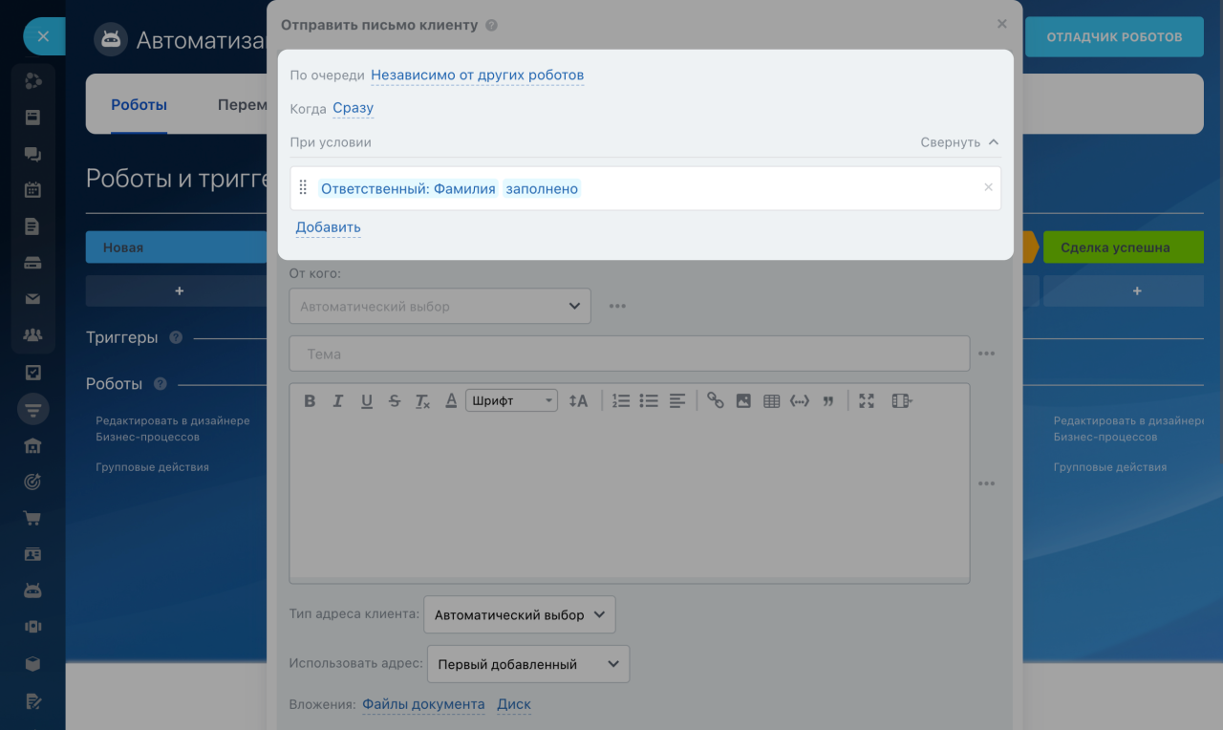Change the 'Независимо от других роботов' queue setting
1223x730 pixels.
(477, 75)
